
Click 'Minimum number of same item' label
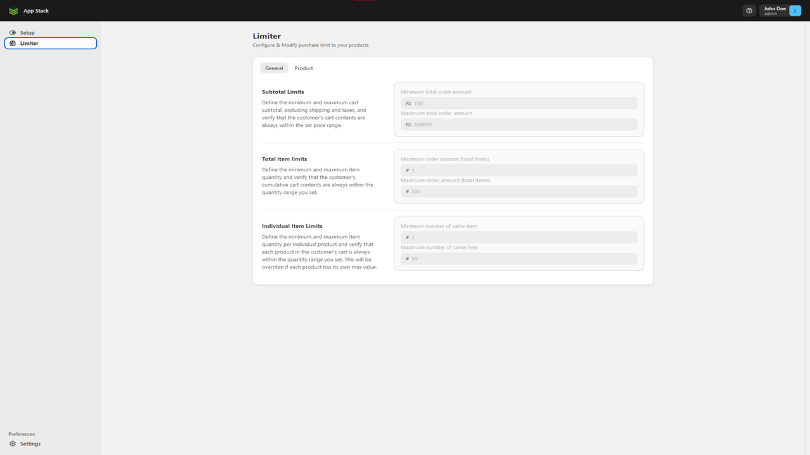439,226
